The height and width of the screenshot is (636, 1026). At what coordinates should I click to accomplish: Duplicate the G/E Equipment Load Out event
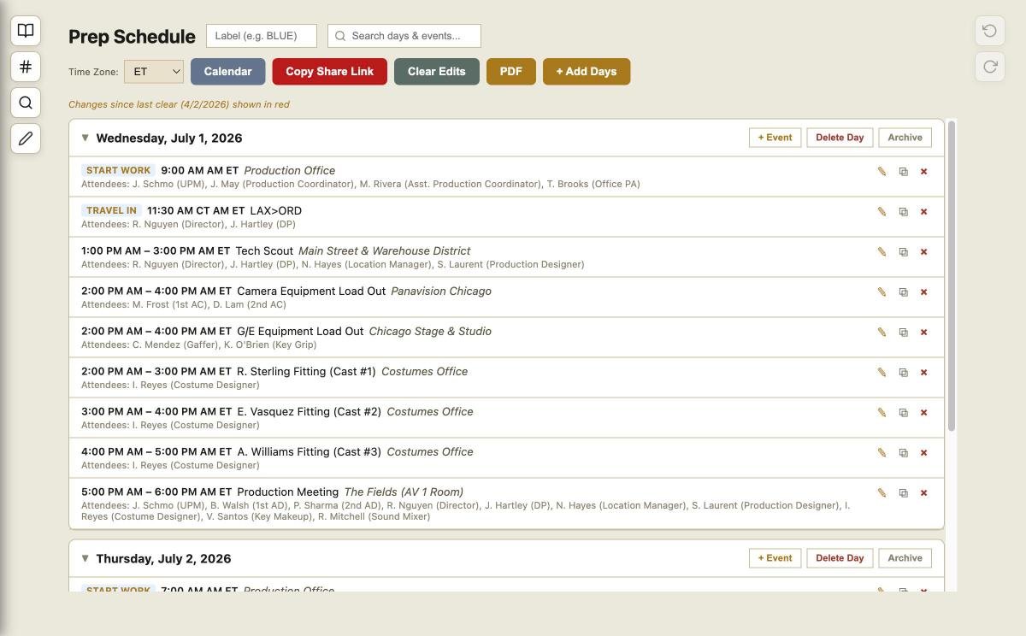point(903,333)
